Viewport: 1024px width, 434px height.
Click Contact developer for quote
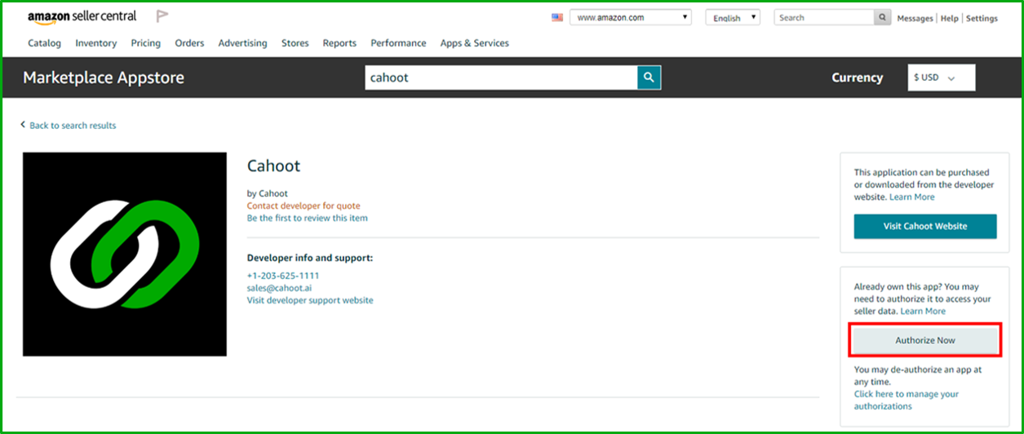point(304,206)
